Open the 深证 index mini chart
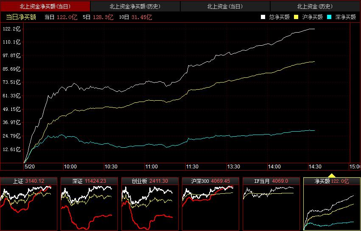Screen dimensions: 361x231 point(89,204)
